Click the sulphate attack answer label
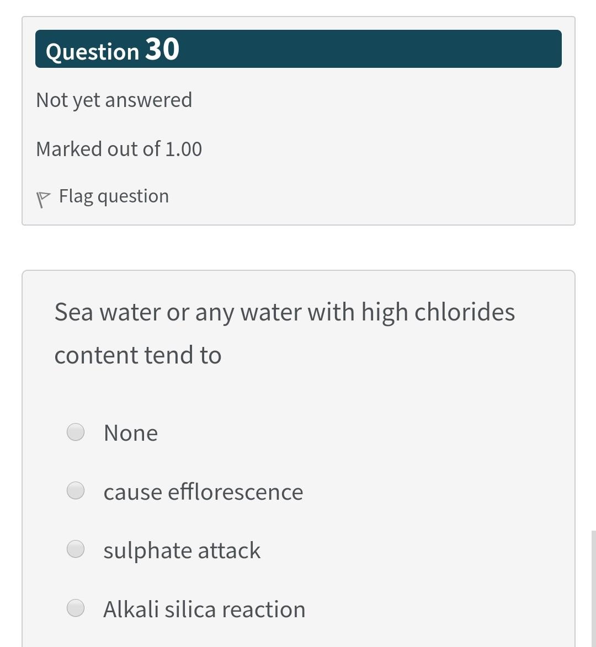 [x=182, y=550]
